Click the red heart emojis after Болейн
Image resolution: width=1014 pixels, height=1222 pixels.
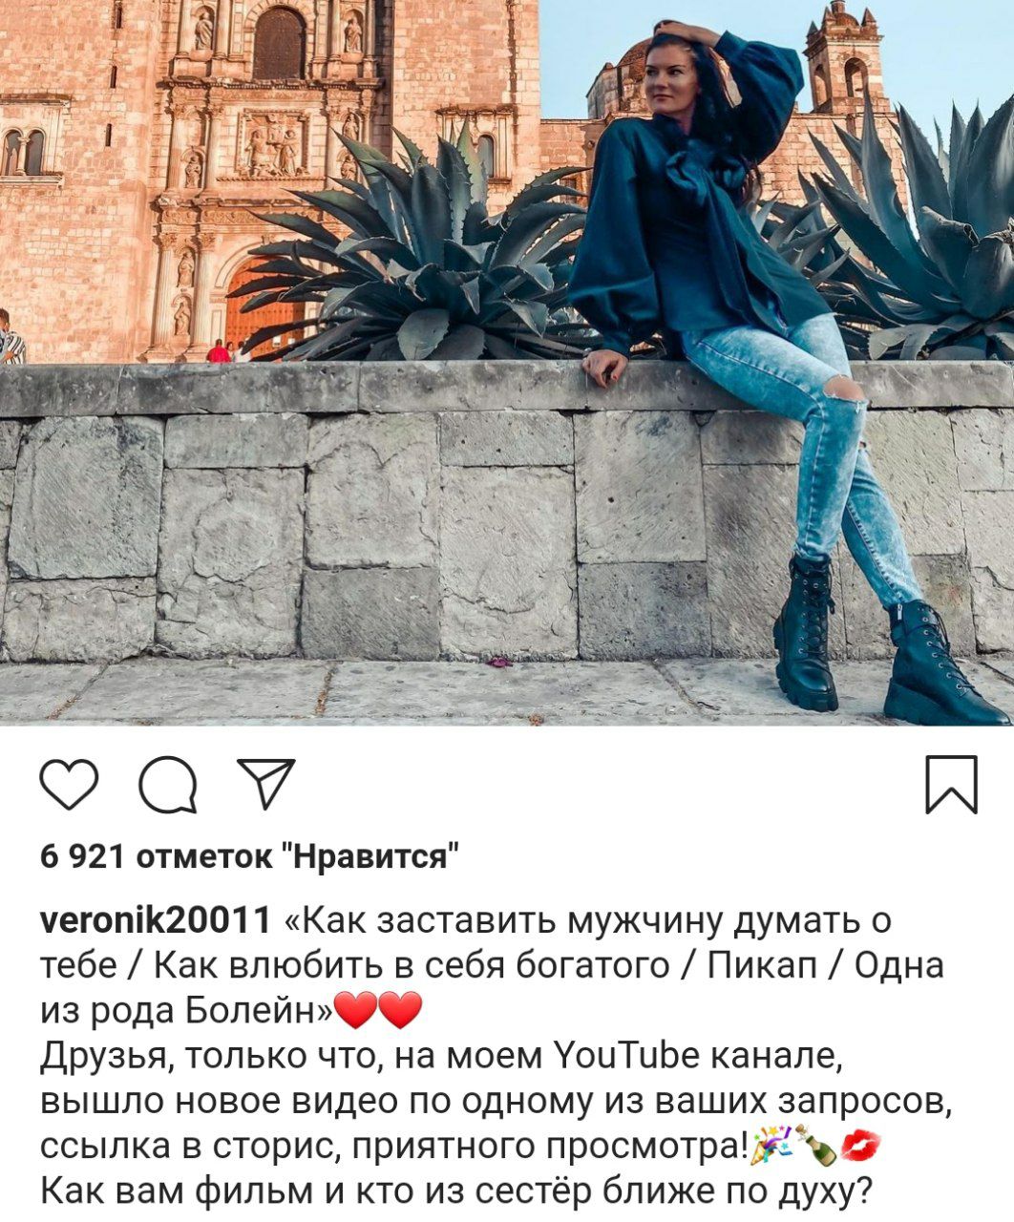(x=378, y=1011)
